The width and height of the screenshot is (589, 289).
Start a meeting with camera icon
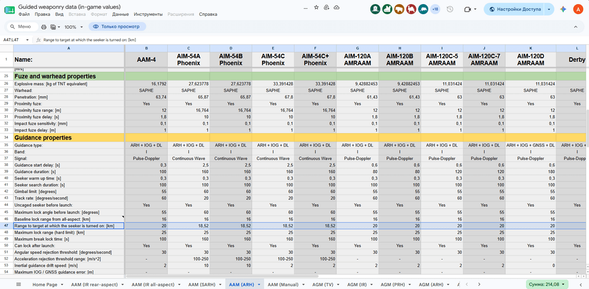click(x=468, y=9)
